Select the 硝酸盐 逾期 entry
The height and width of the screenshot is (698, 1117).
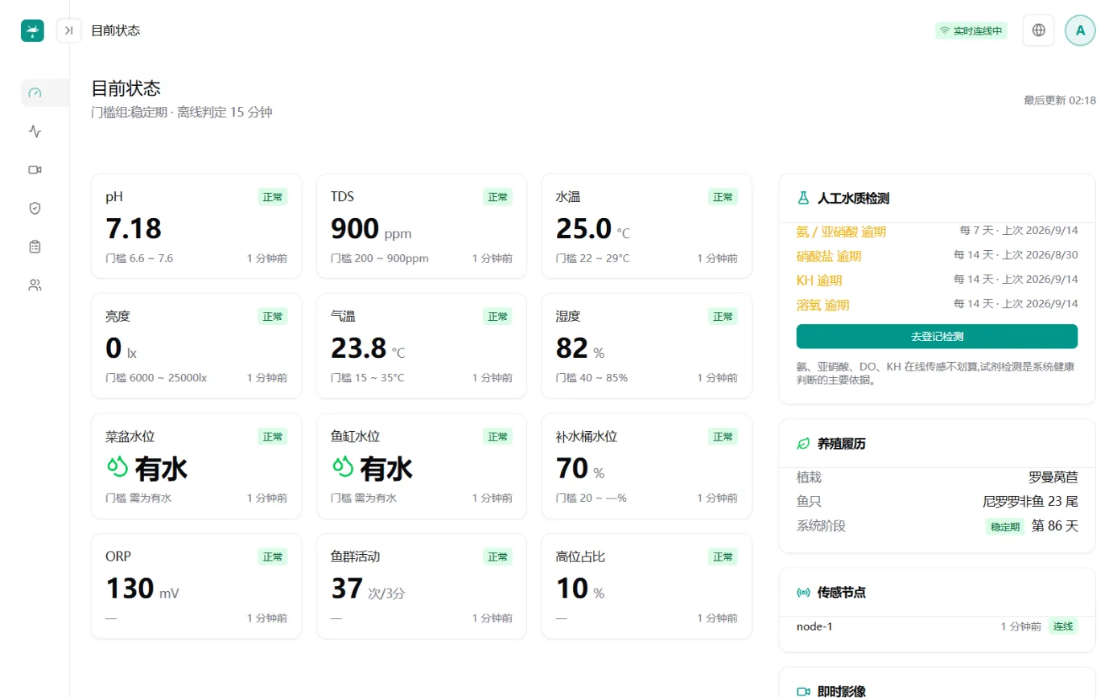click(x=937, y=257)
